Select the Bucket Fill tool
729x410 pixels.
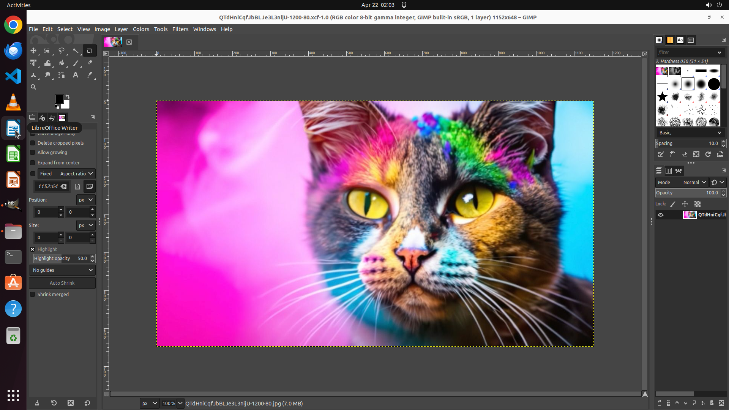(62, 63)
